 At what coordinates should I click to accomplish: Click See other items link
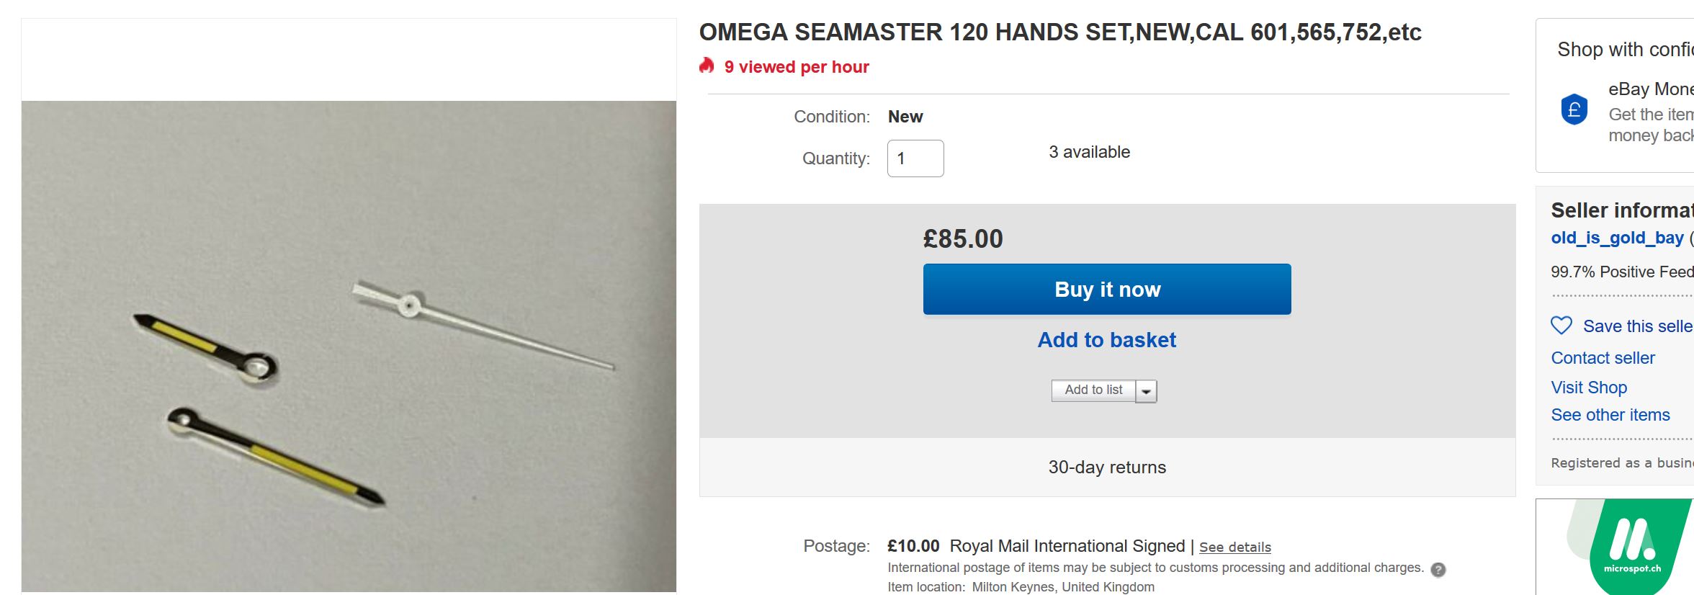click(1610, 415)
